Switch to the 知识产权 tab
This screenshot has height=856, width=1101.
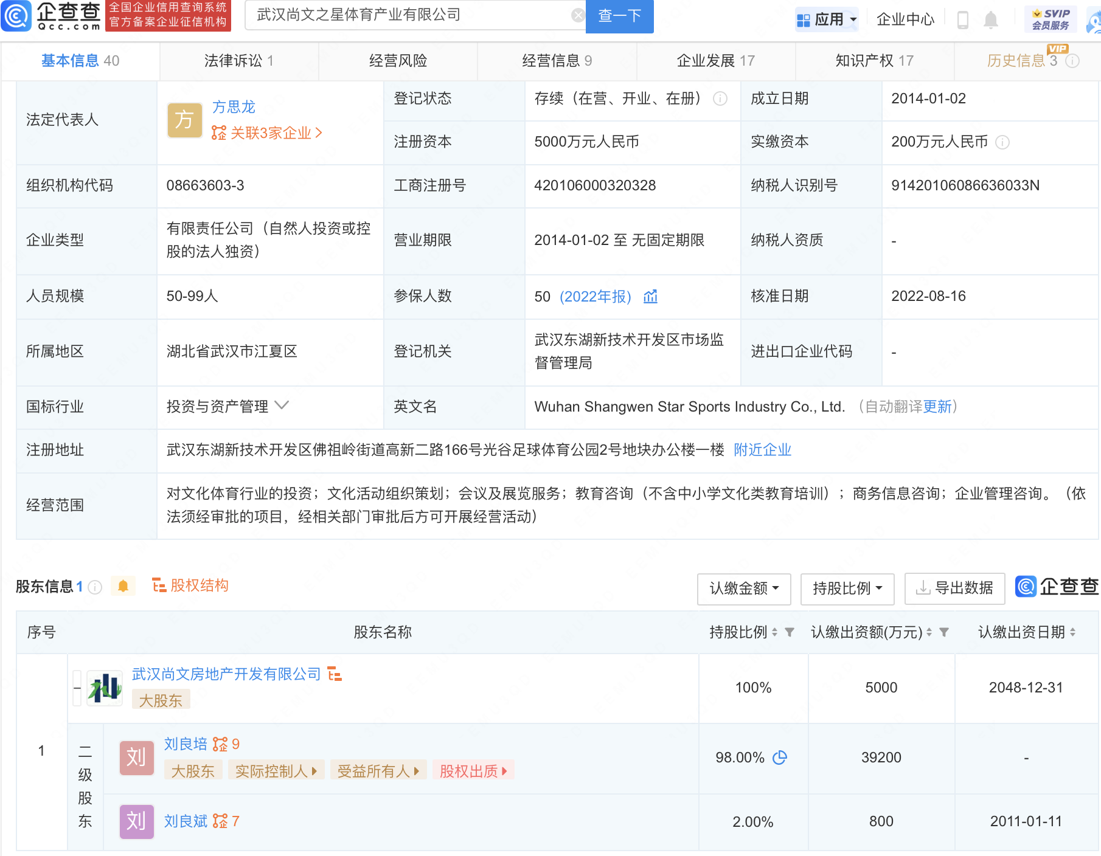pyautogui.click(x=874, y=61)
